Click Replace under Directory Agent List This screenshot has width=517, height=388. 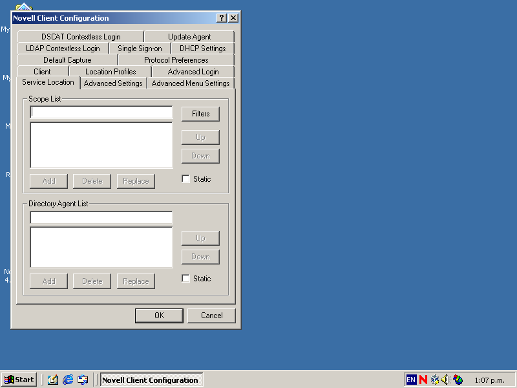click(x=136, y=281)
